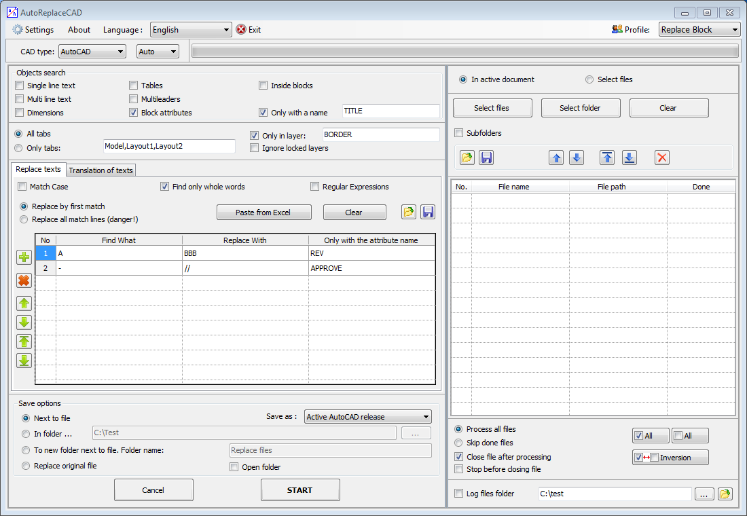Move selected file up with blue arrow

pyautogui.click(x=556, y=158)
